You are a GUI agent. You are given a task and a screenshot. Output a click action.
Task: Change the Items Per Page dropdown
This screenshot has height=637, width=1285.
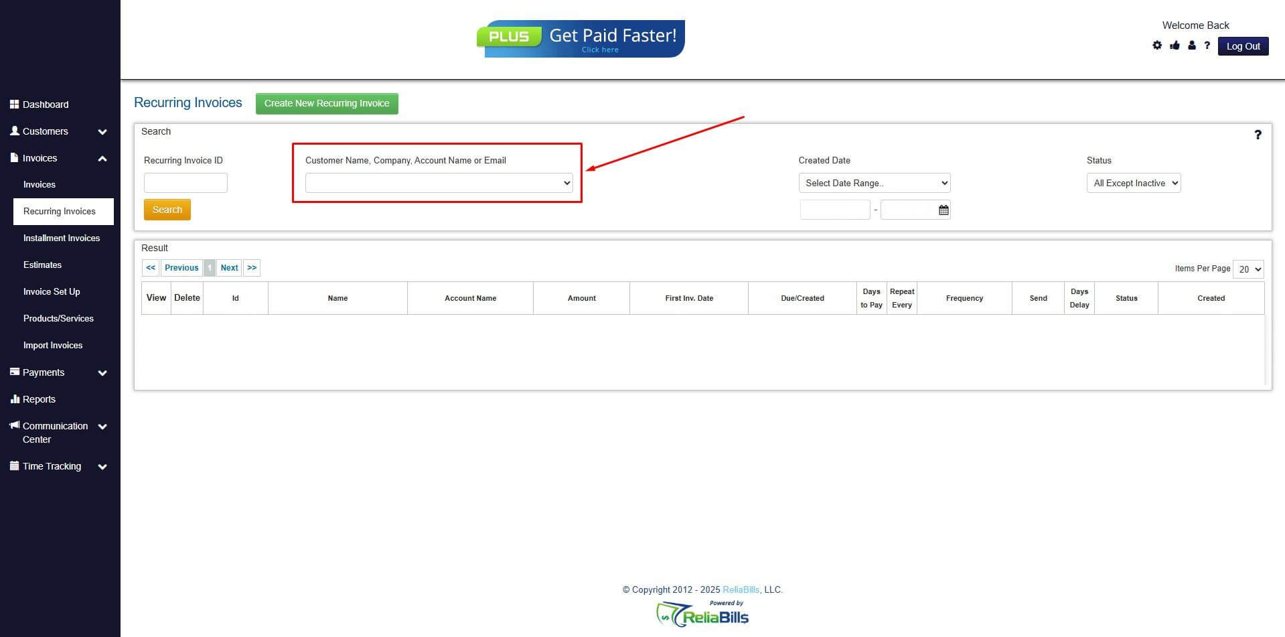click(x=1248, y=269)
